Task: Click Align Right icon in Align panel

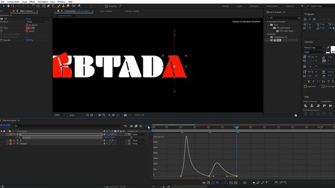Action: pyautogui.click(x=318, y=105)
